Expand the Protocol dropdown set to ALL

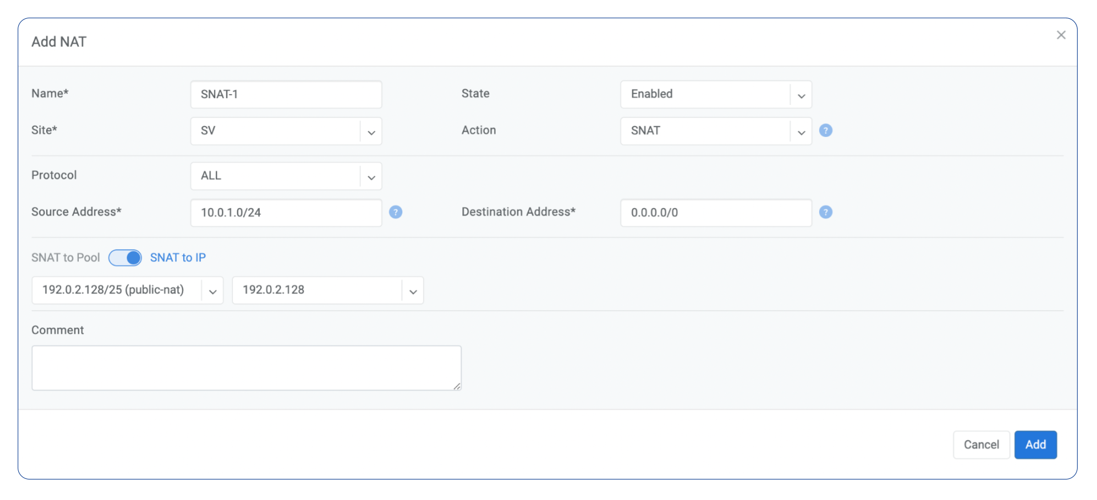click(286, 176)
